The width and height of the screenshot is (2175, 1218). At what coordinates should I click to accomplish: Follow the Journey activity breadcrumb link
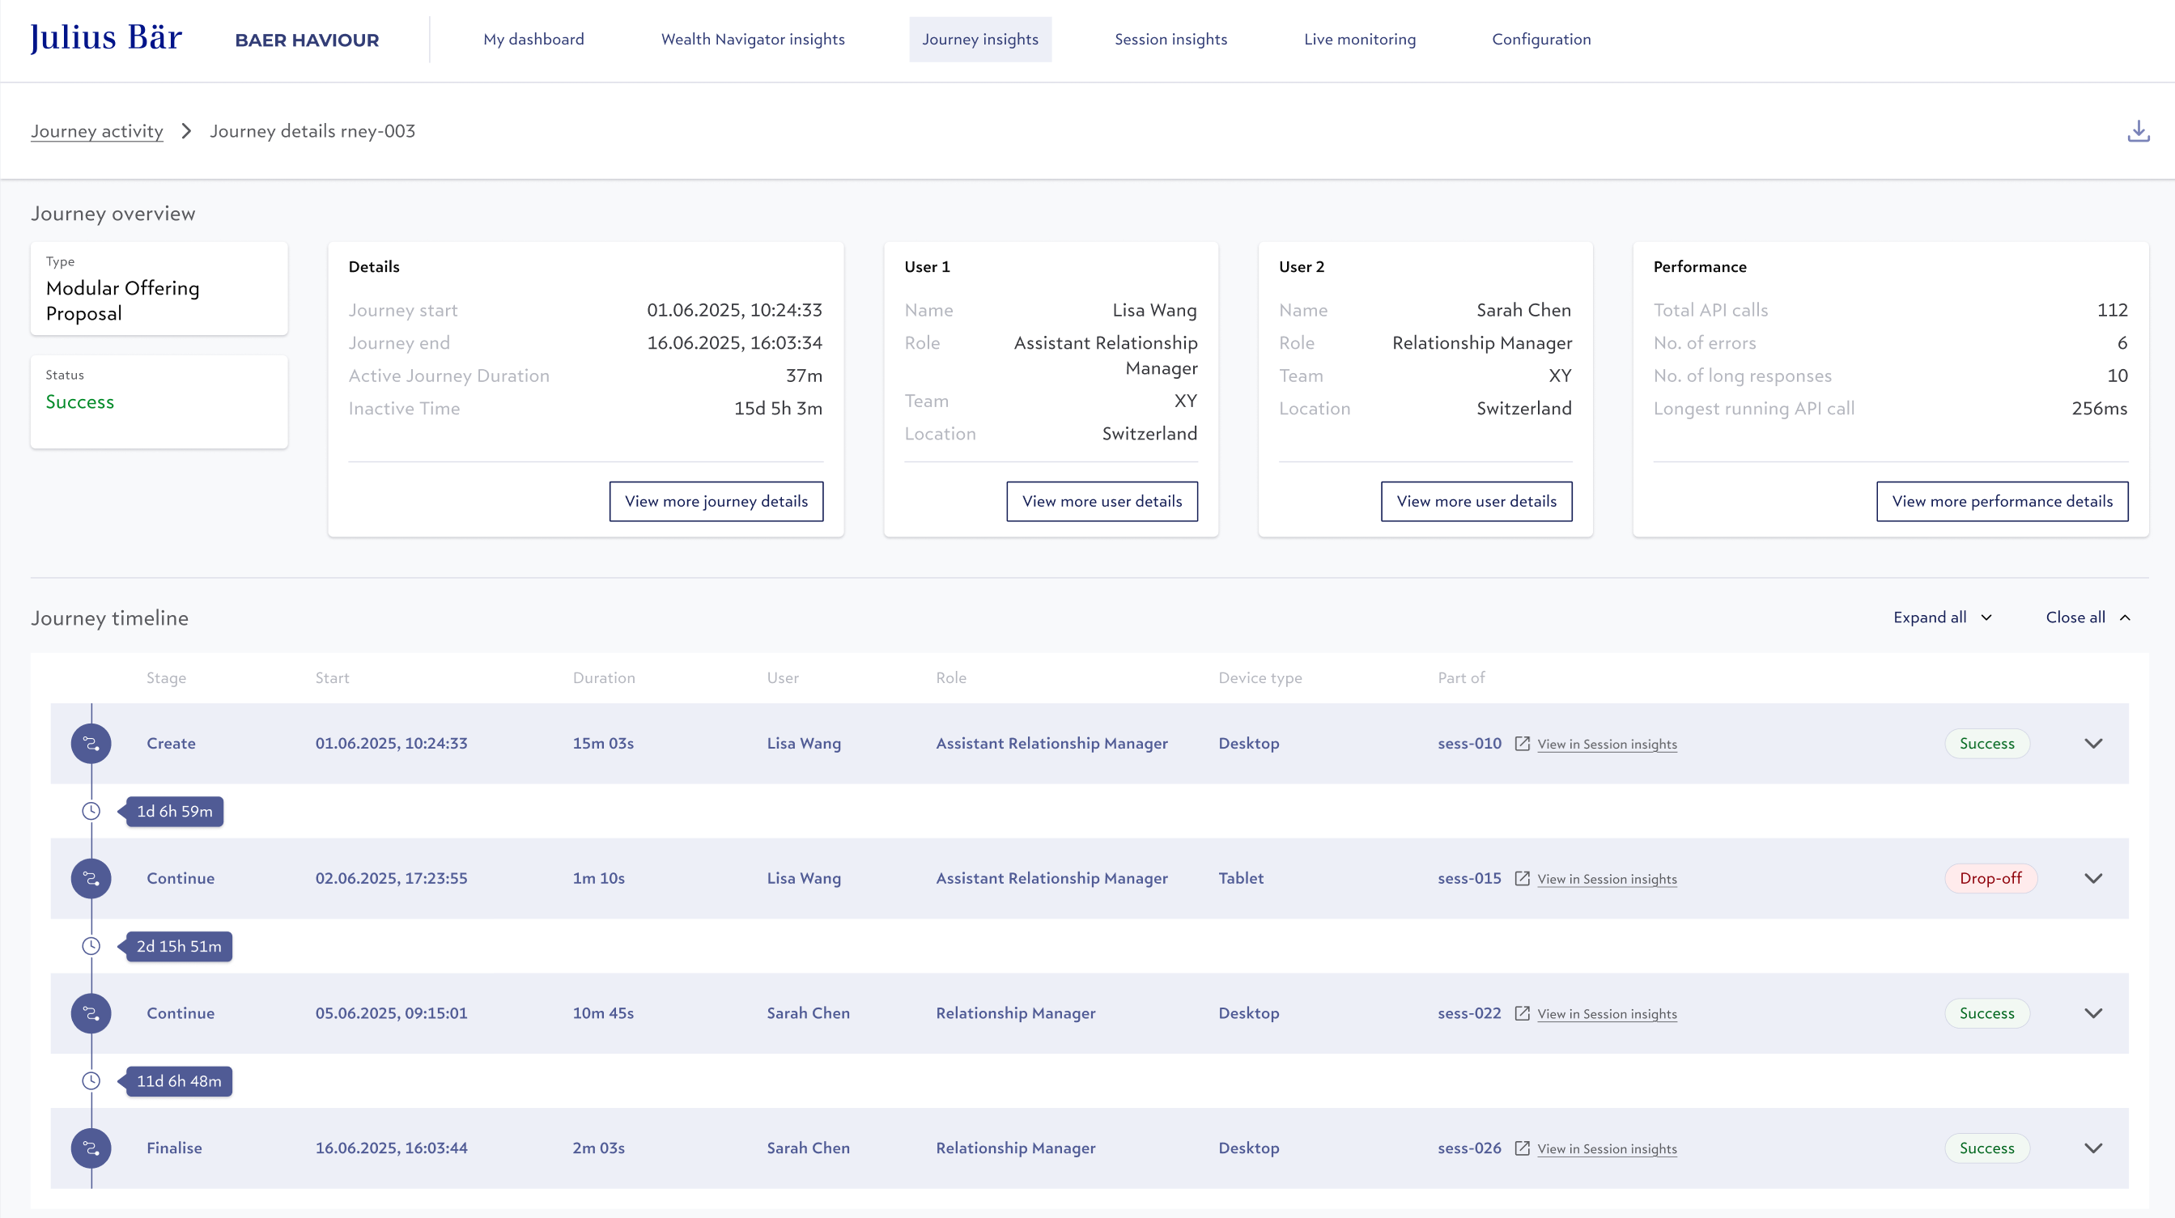[97, 131]
